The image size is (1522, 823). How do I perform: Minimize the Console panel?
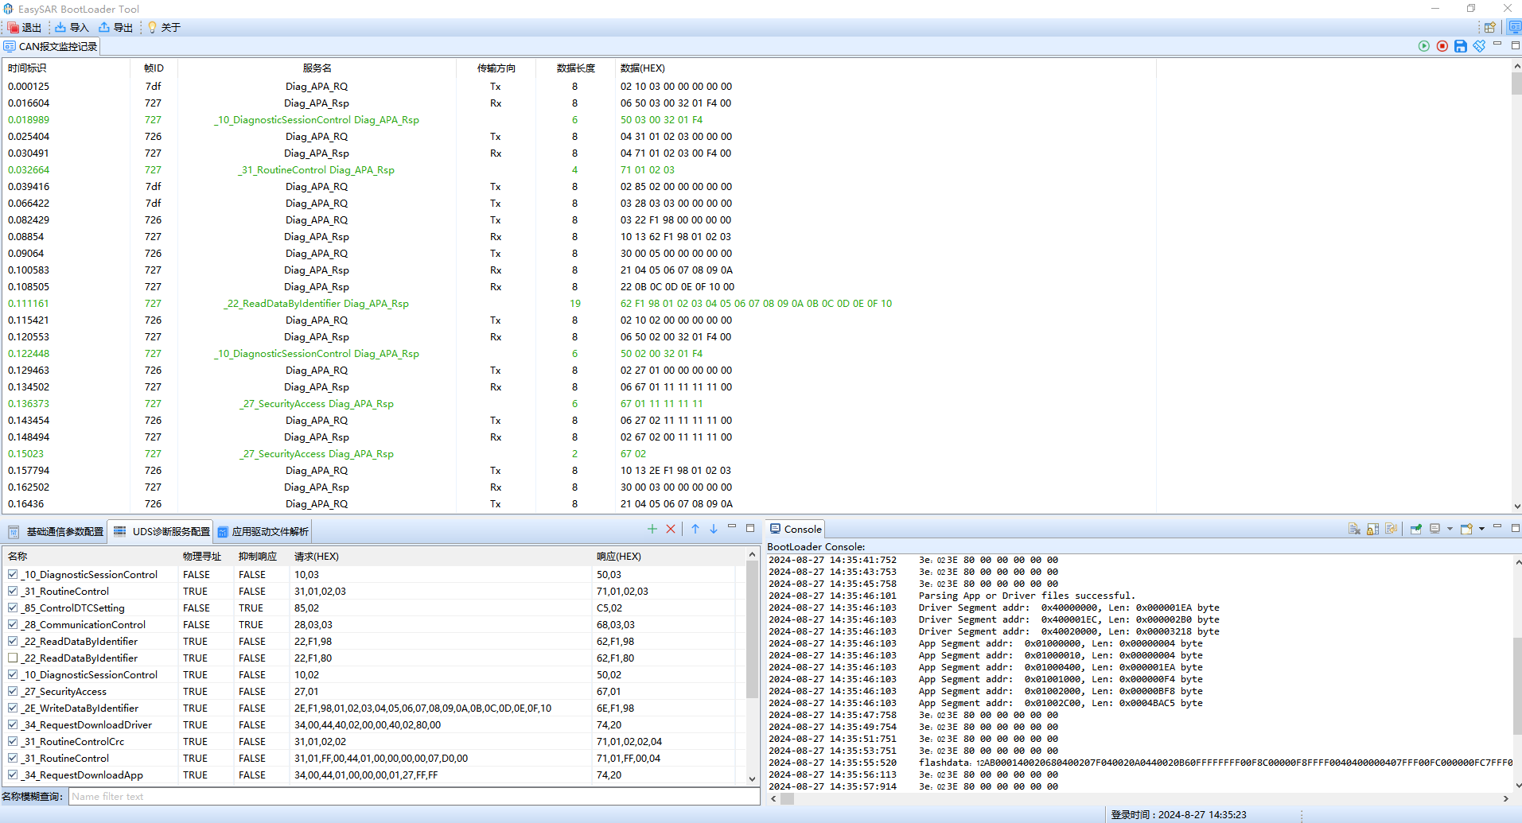point(1497,526)
